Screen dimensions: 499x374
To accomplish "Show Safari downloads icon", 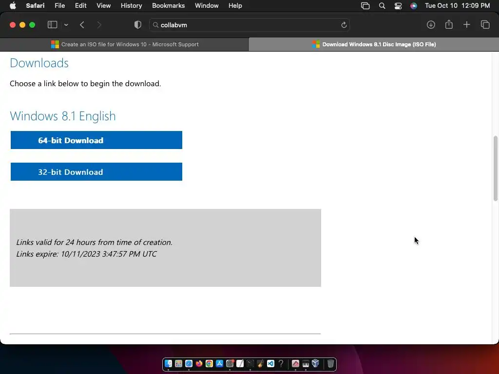I will pyautogui.click(x=431, y=25).
